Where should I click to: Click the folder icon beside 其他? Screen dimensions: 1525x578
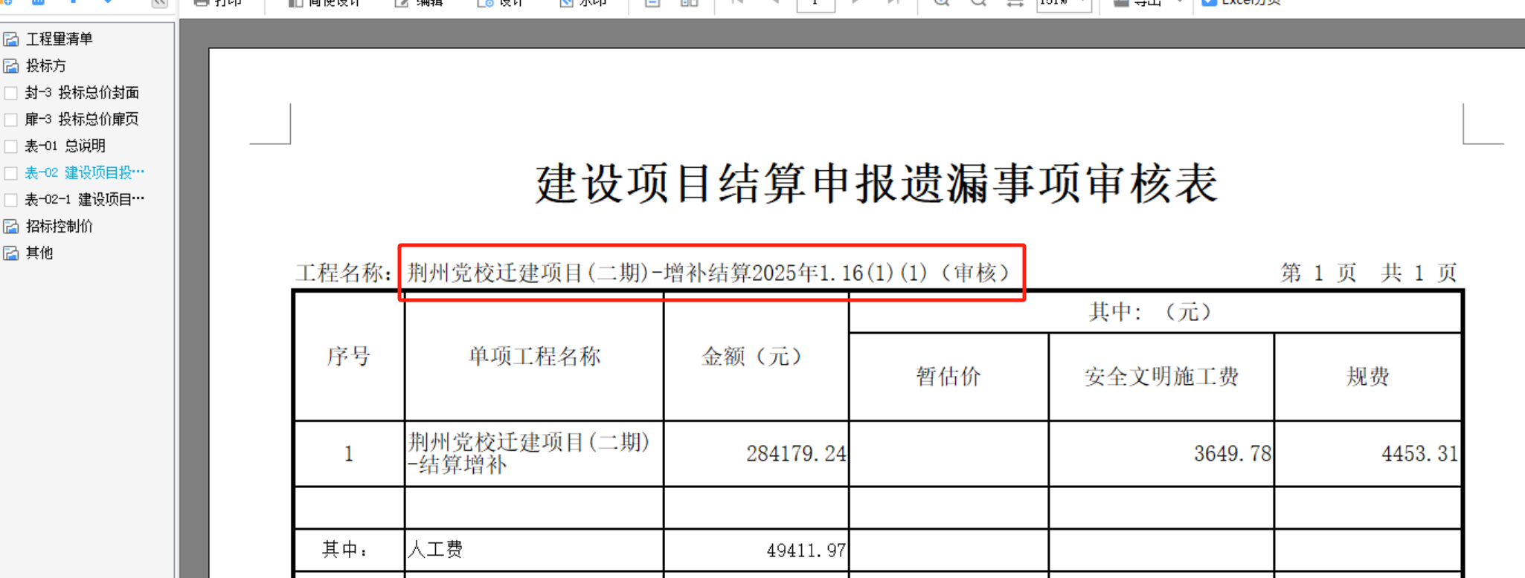tap(11, 253)
